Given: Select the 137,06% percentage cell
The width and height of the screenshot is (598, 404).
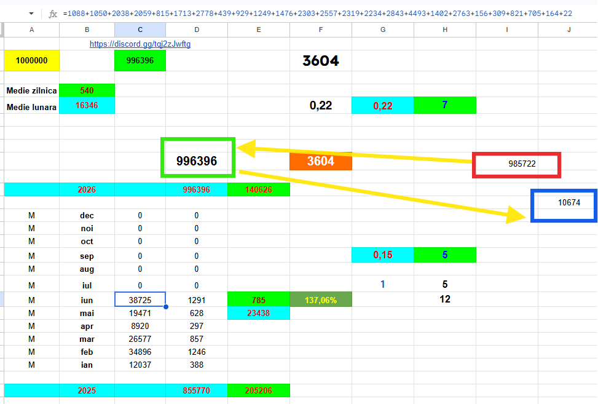Looking at the screenshot, I should [321, 299].
